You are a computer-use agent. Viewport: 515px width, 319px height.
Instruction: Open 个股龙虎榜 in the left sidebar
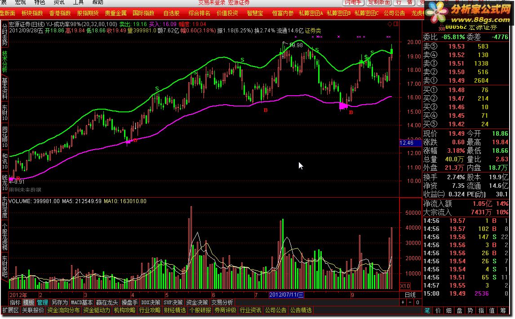pyautogui.click(x=4, y=238)
